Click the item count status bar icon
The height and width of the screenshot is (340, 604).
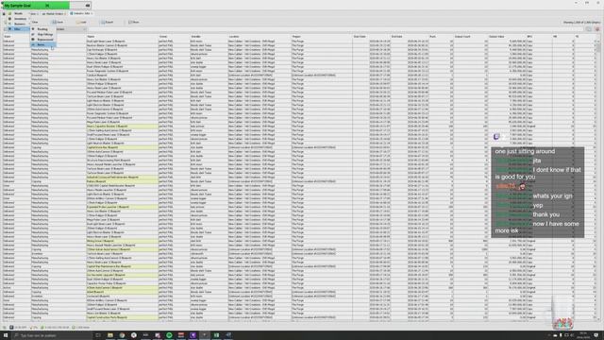(x=74, y=328)
